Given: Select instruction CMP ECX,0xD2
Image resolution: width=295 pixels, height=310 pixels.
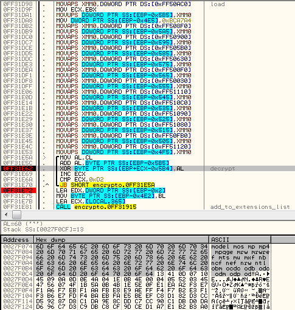Looking at the screenshot, I should click(82, 180).
